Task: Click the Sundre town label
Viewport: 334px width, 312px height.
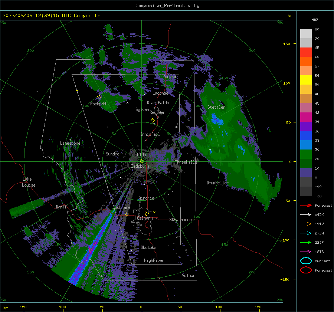Action: [112, 154]
